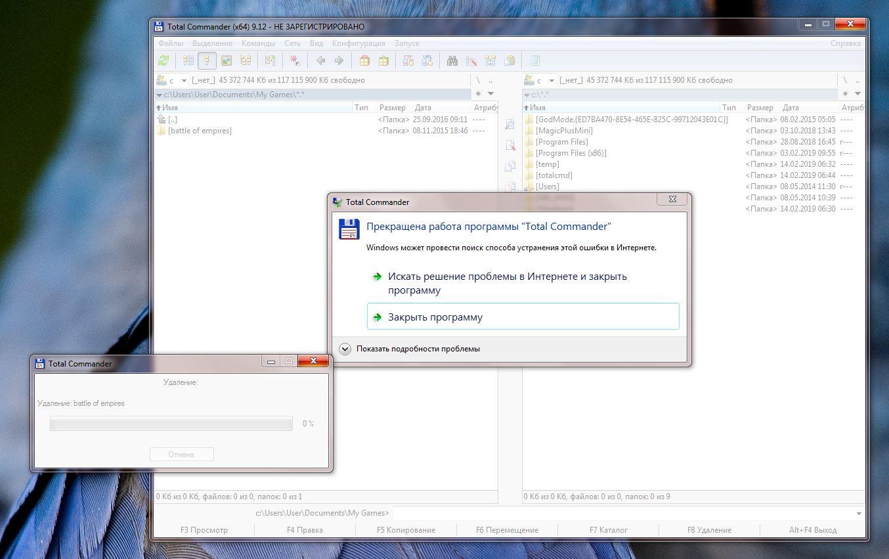The image size is (889, 559).
Task: Select the [..] parent folder entry
Action: tap(172, 120)
